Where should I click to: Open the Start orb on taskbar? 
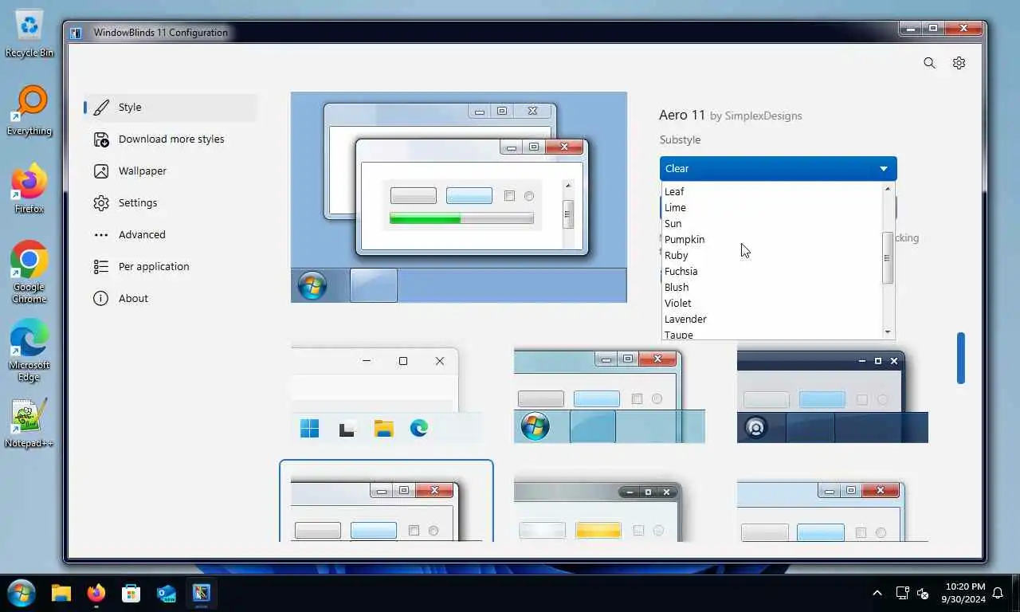[21, 593]
